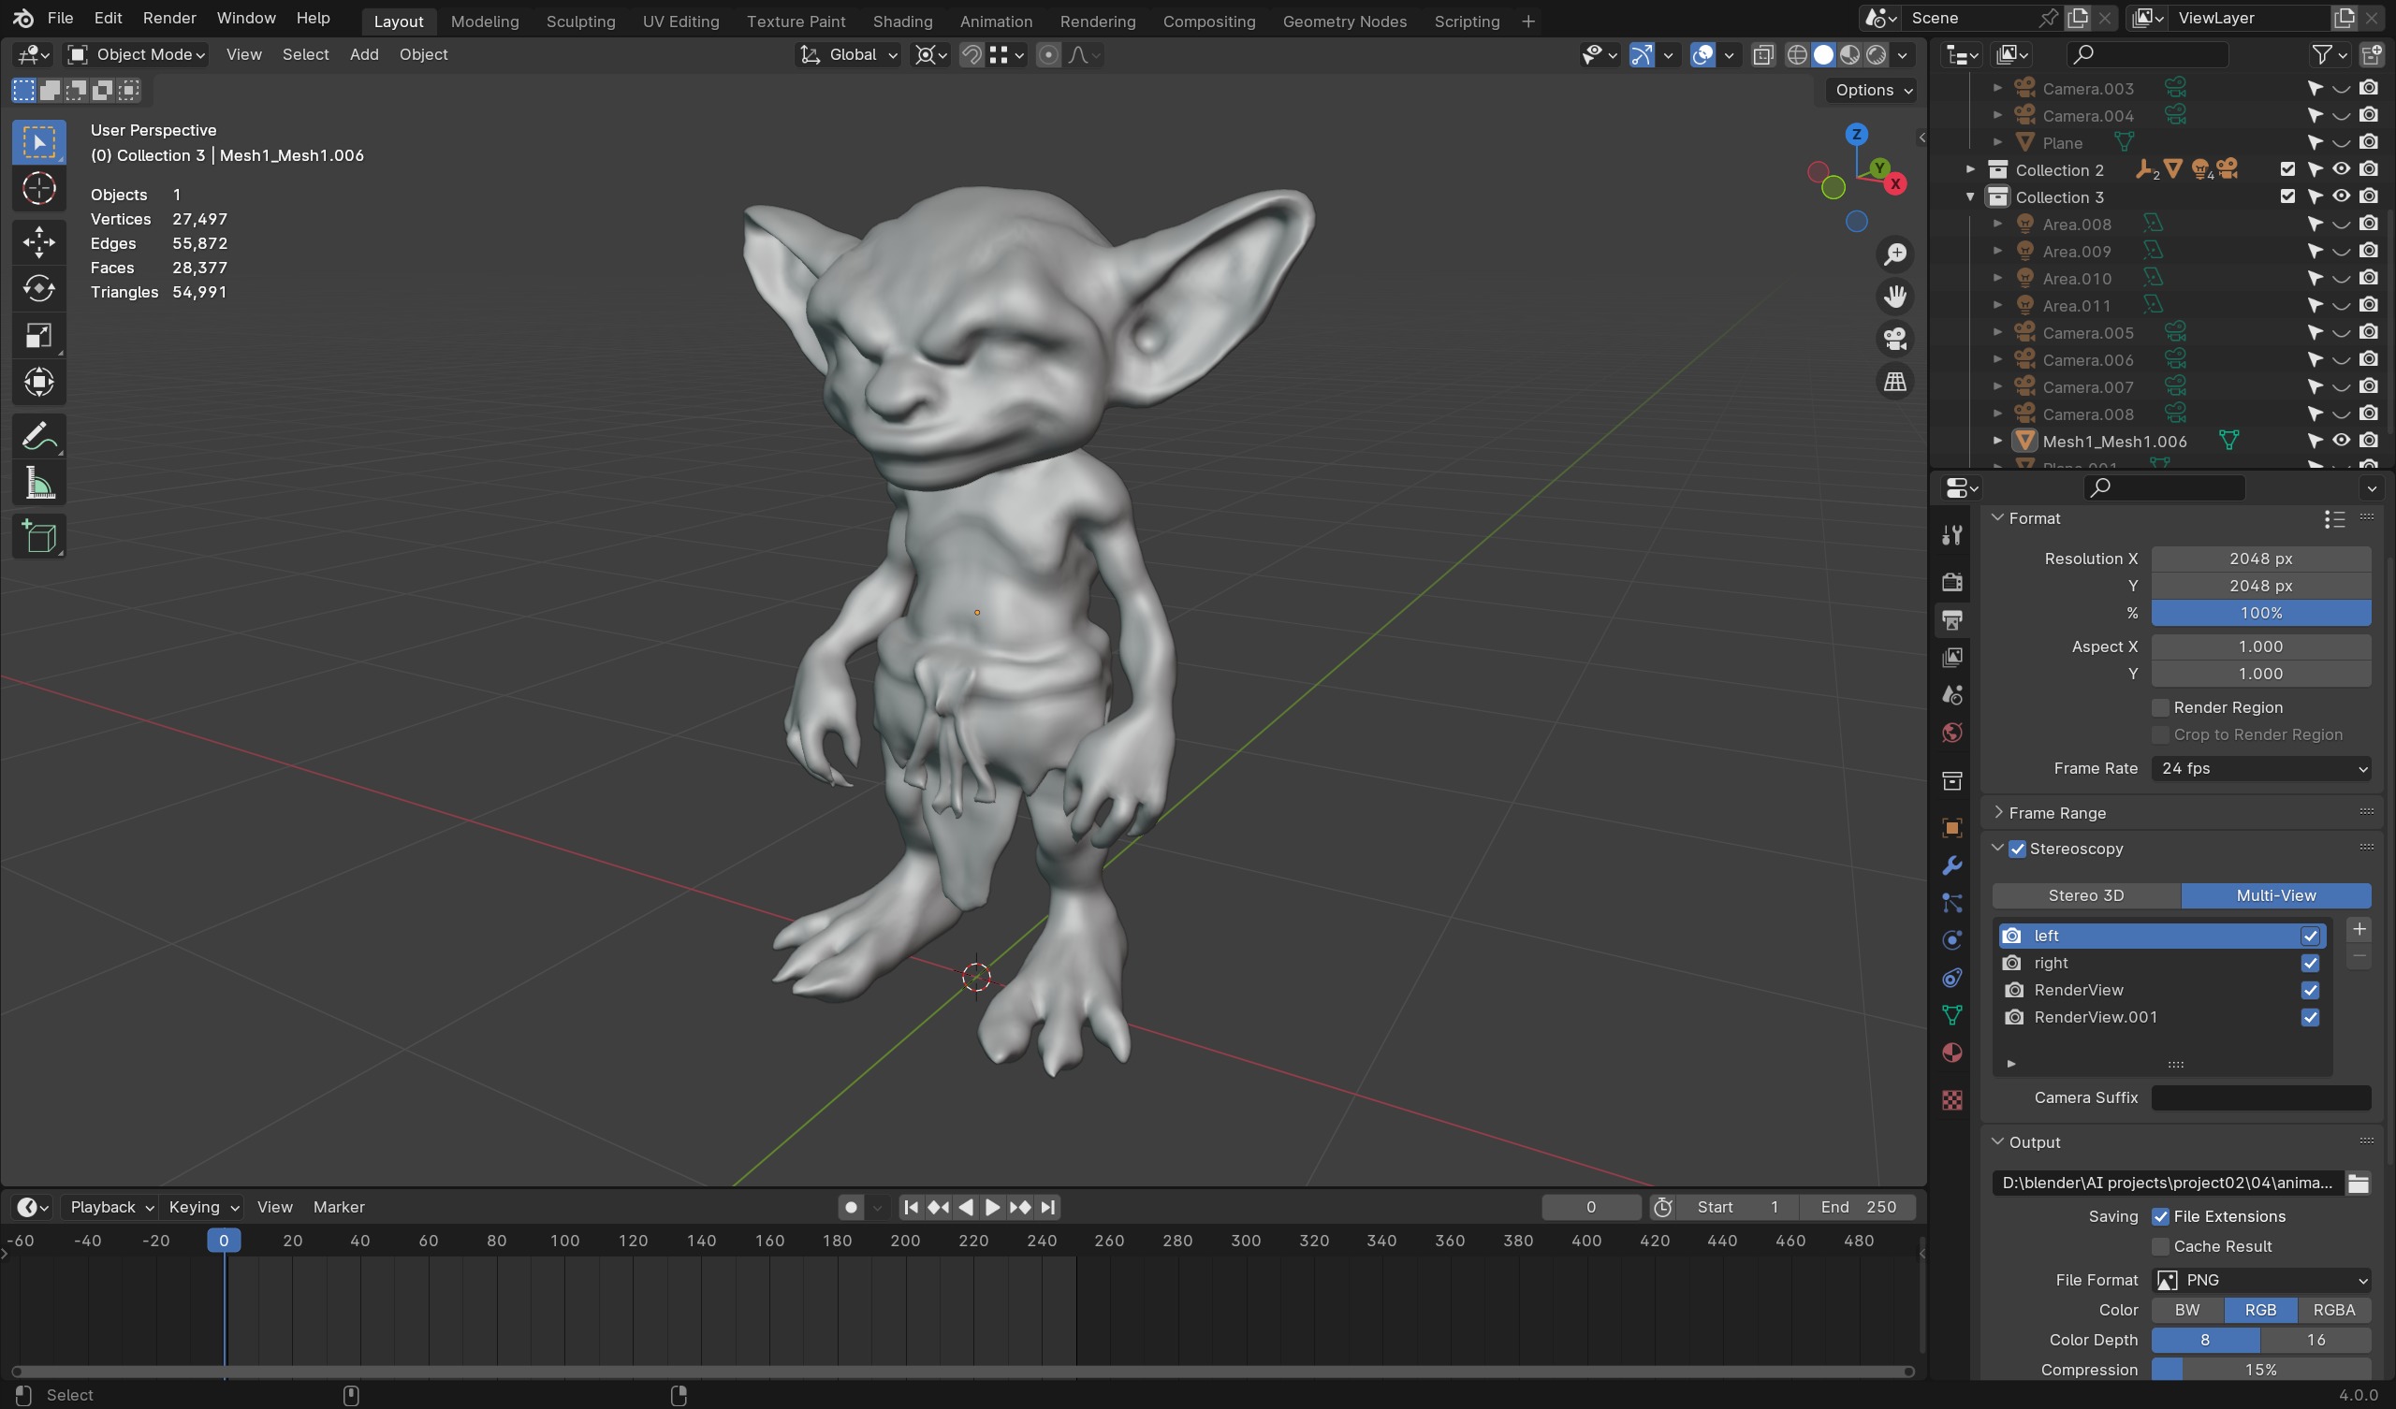Open the Global orientation dropdown

tap(847, 55)
